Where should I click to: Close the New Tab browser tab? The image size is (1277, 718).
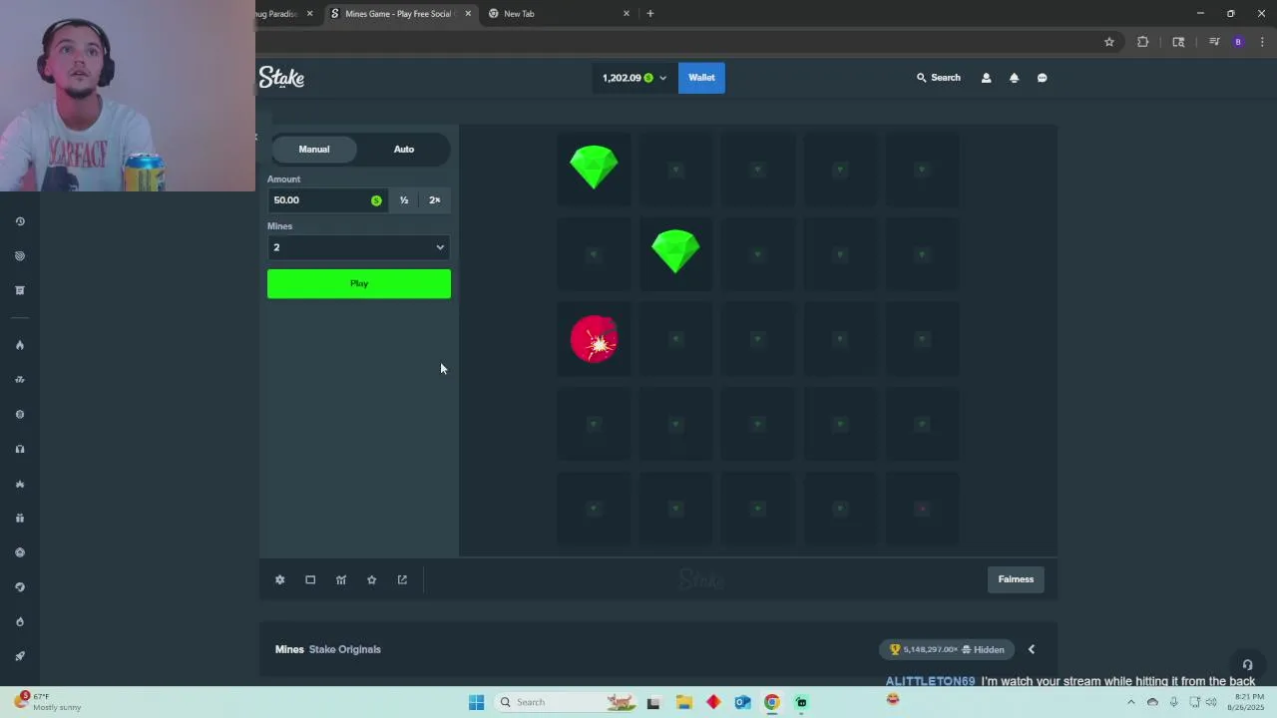(x=627, y=13)
